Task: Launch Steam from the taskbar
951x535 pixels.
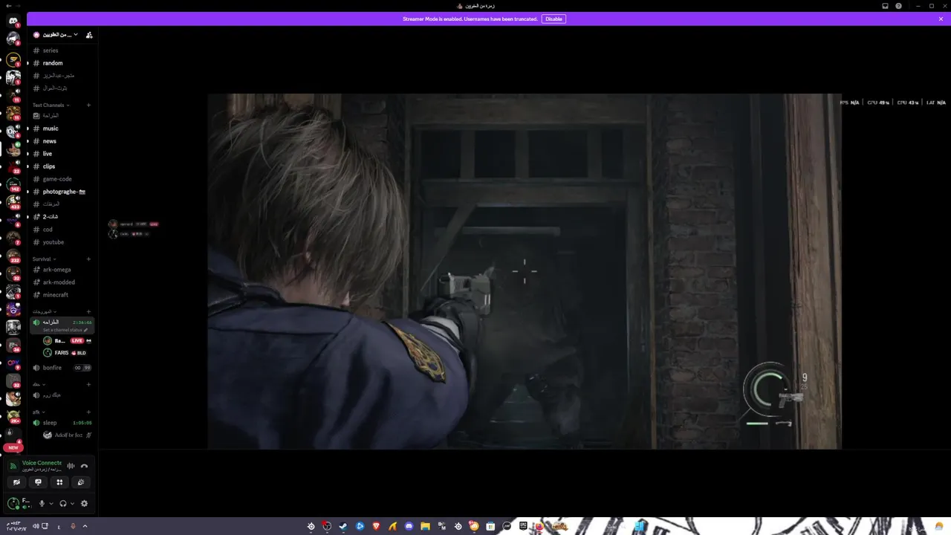Action: click(x=343, y=526)
